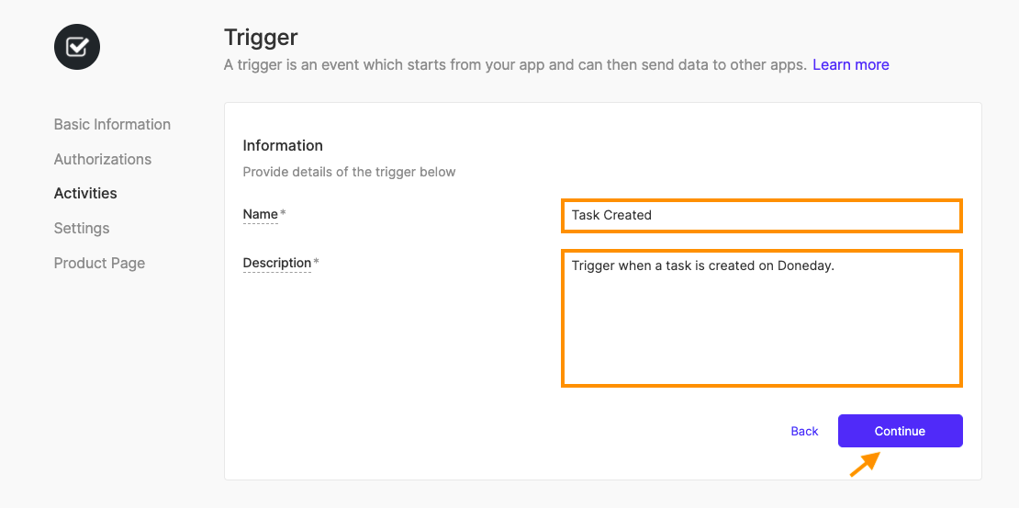Navigate to the Product Page section
Viewport: 1019px width, 508px height.
(99, 264)
